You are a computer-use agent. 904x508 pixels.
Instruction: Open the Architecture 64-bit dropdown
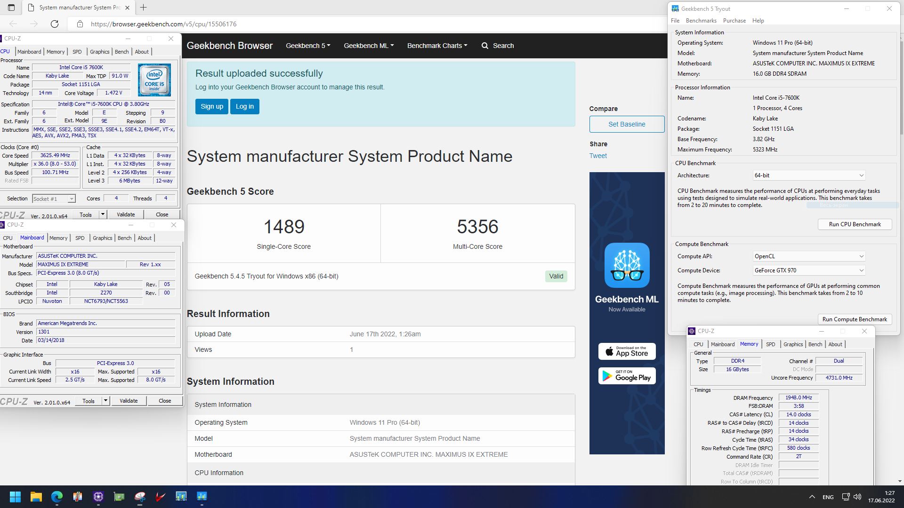click(809, 175)
